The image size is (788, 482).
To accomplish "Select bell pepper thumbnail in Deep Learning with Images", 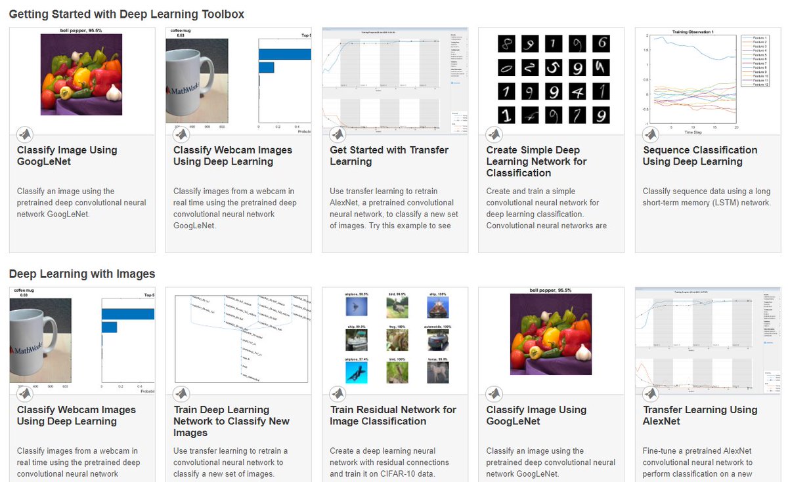I will 551,332.
